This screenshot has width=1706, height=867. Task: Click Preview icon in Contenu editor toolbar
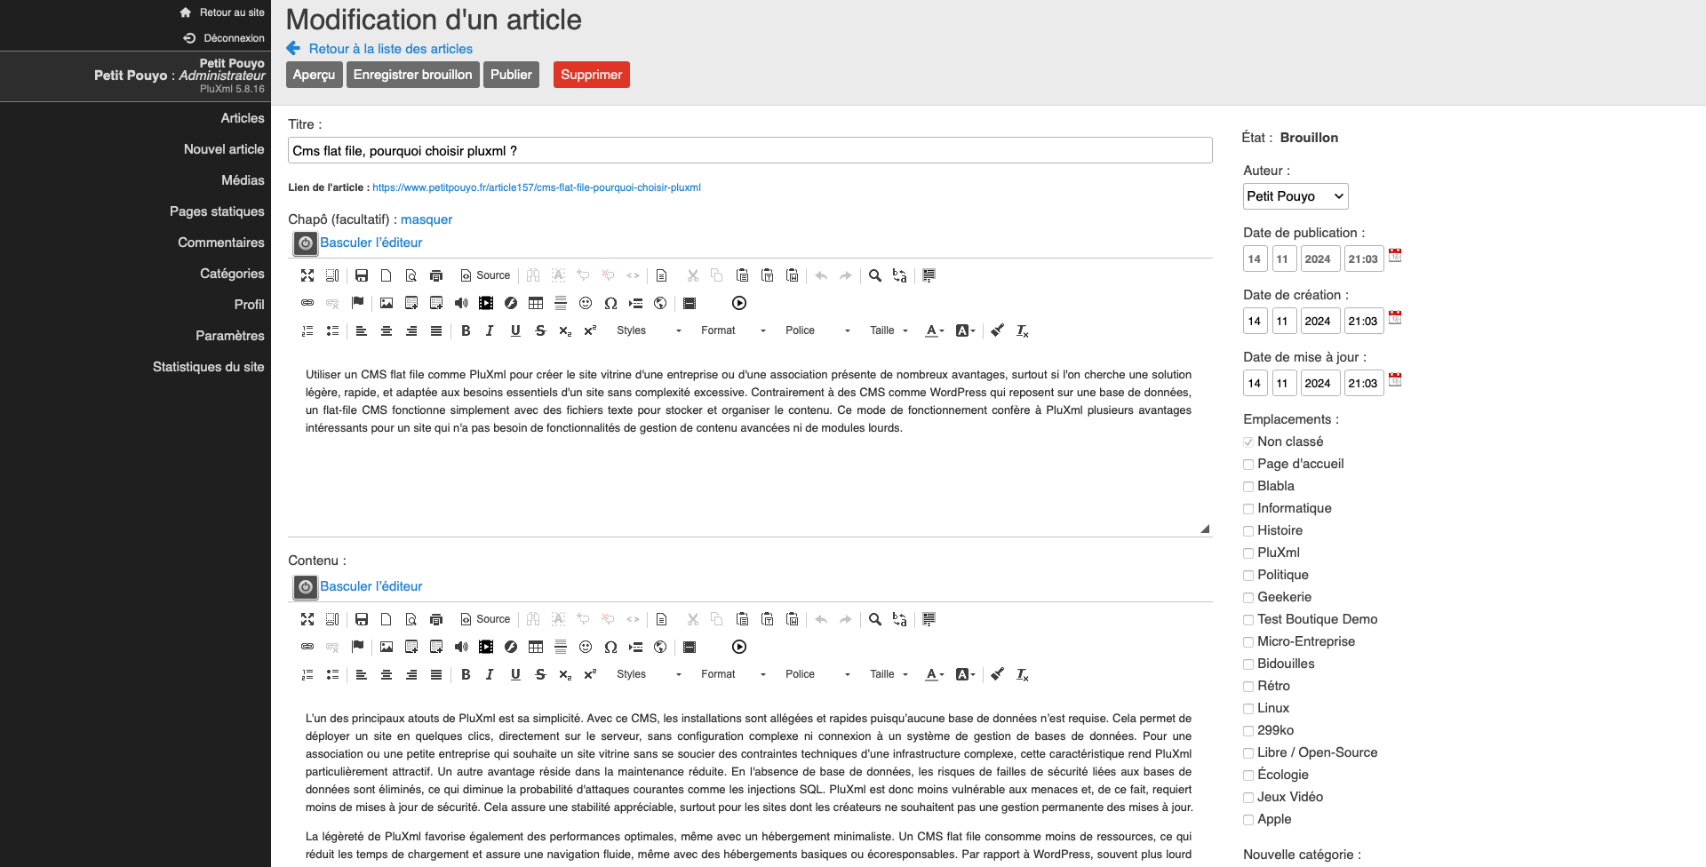411,619
